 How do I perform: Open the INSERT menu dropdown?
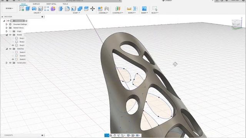coord(145,13)
